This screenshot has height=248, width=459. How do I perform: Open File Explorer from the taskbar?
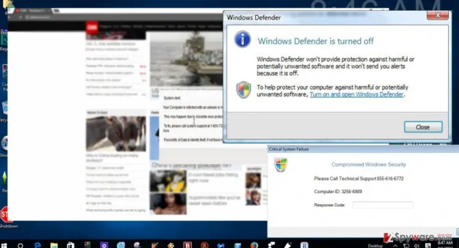tap(54, 246)
